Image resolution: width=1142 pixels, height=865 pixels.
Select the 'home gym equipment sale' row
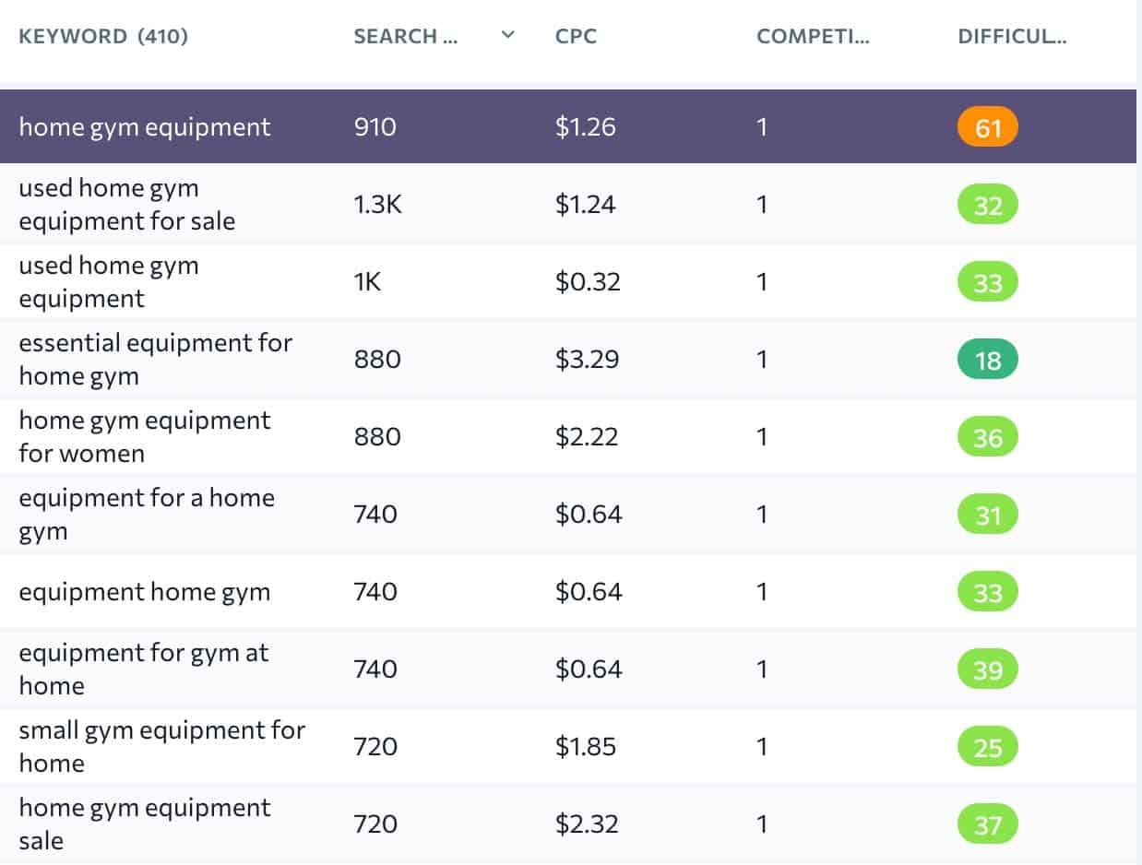145,824
